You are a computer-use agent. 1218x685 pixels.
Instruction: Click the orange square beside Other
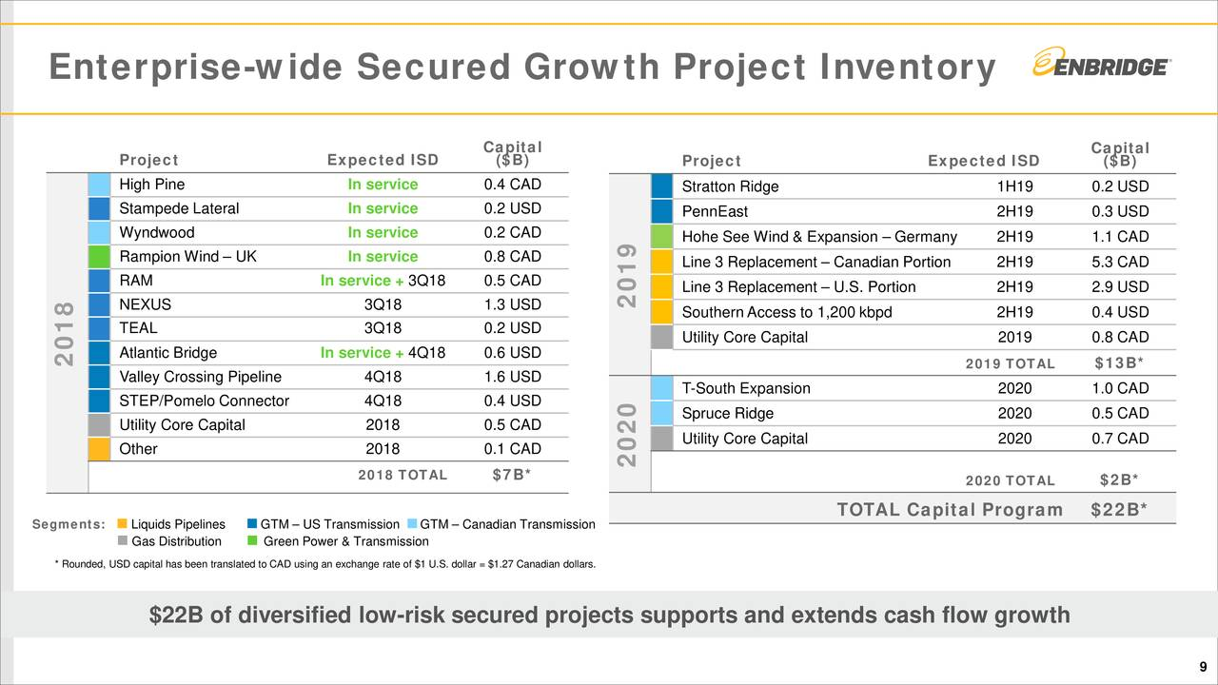click(100, 449)
